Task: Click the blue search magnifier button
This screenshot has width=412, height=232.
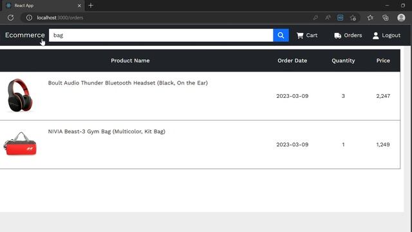Action: point(281,35)
